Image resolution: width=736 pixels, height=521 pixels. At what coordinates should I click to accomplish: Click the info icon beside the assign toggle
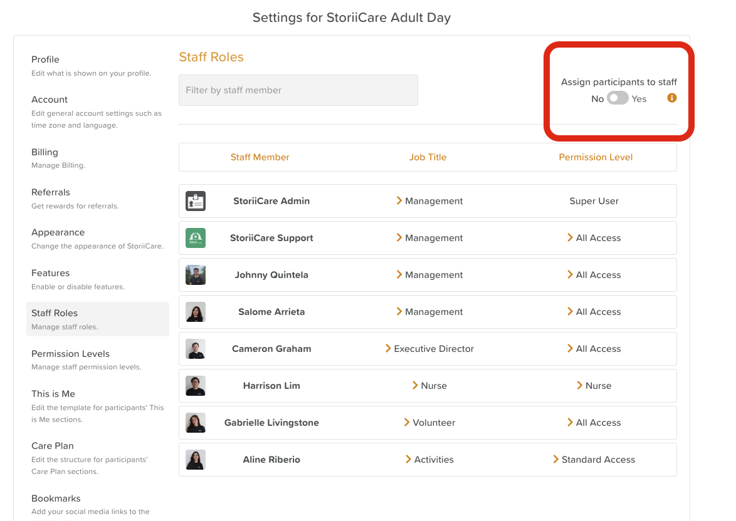click(671, 98)
